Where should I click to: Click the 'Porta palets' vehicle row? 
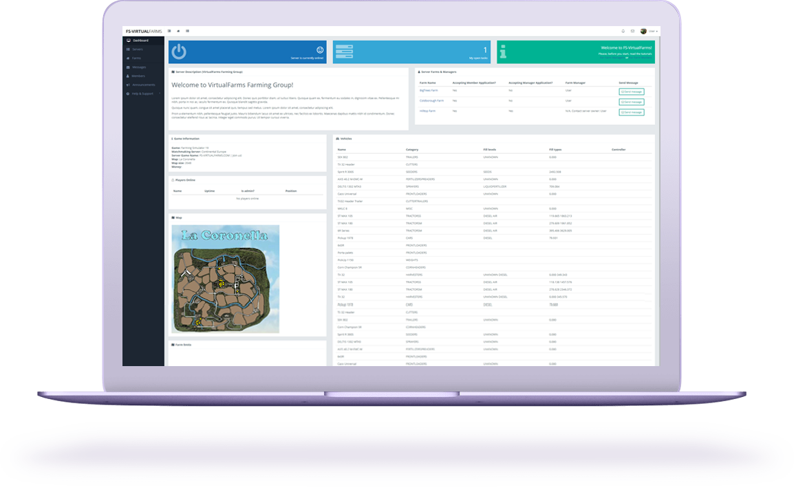pyautogui.click(x=494, y=253)
